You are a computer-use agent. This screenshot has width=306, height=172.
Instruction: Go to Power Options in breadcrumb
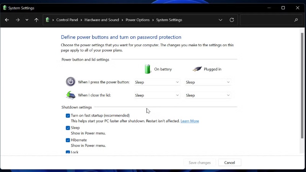(x=137, y=20)
